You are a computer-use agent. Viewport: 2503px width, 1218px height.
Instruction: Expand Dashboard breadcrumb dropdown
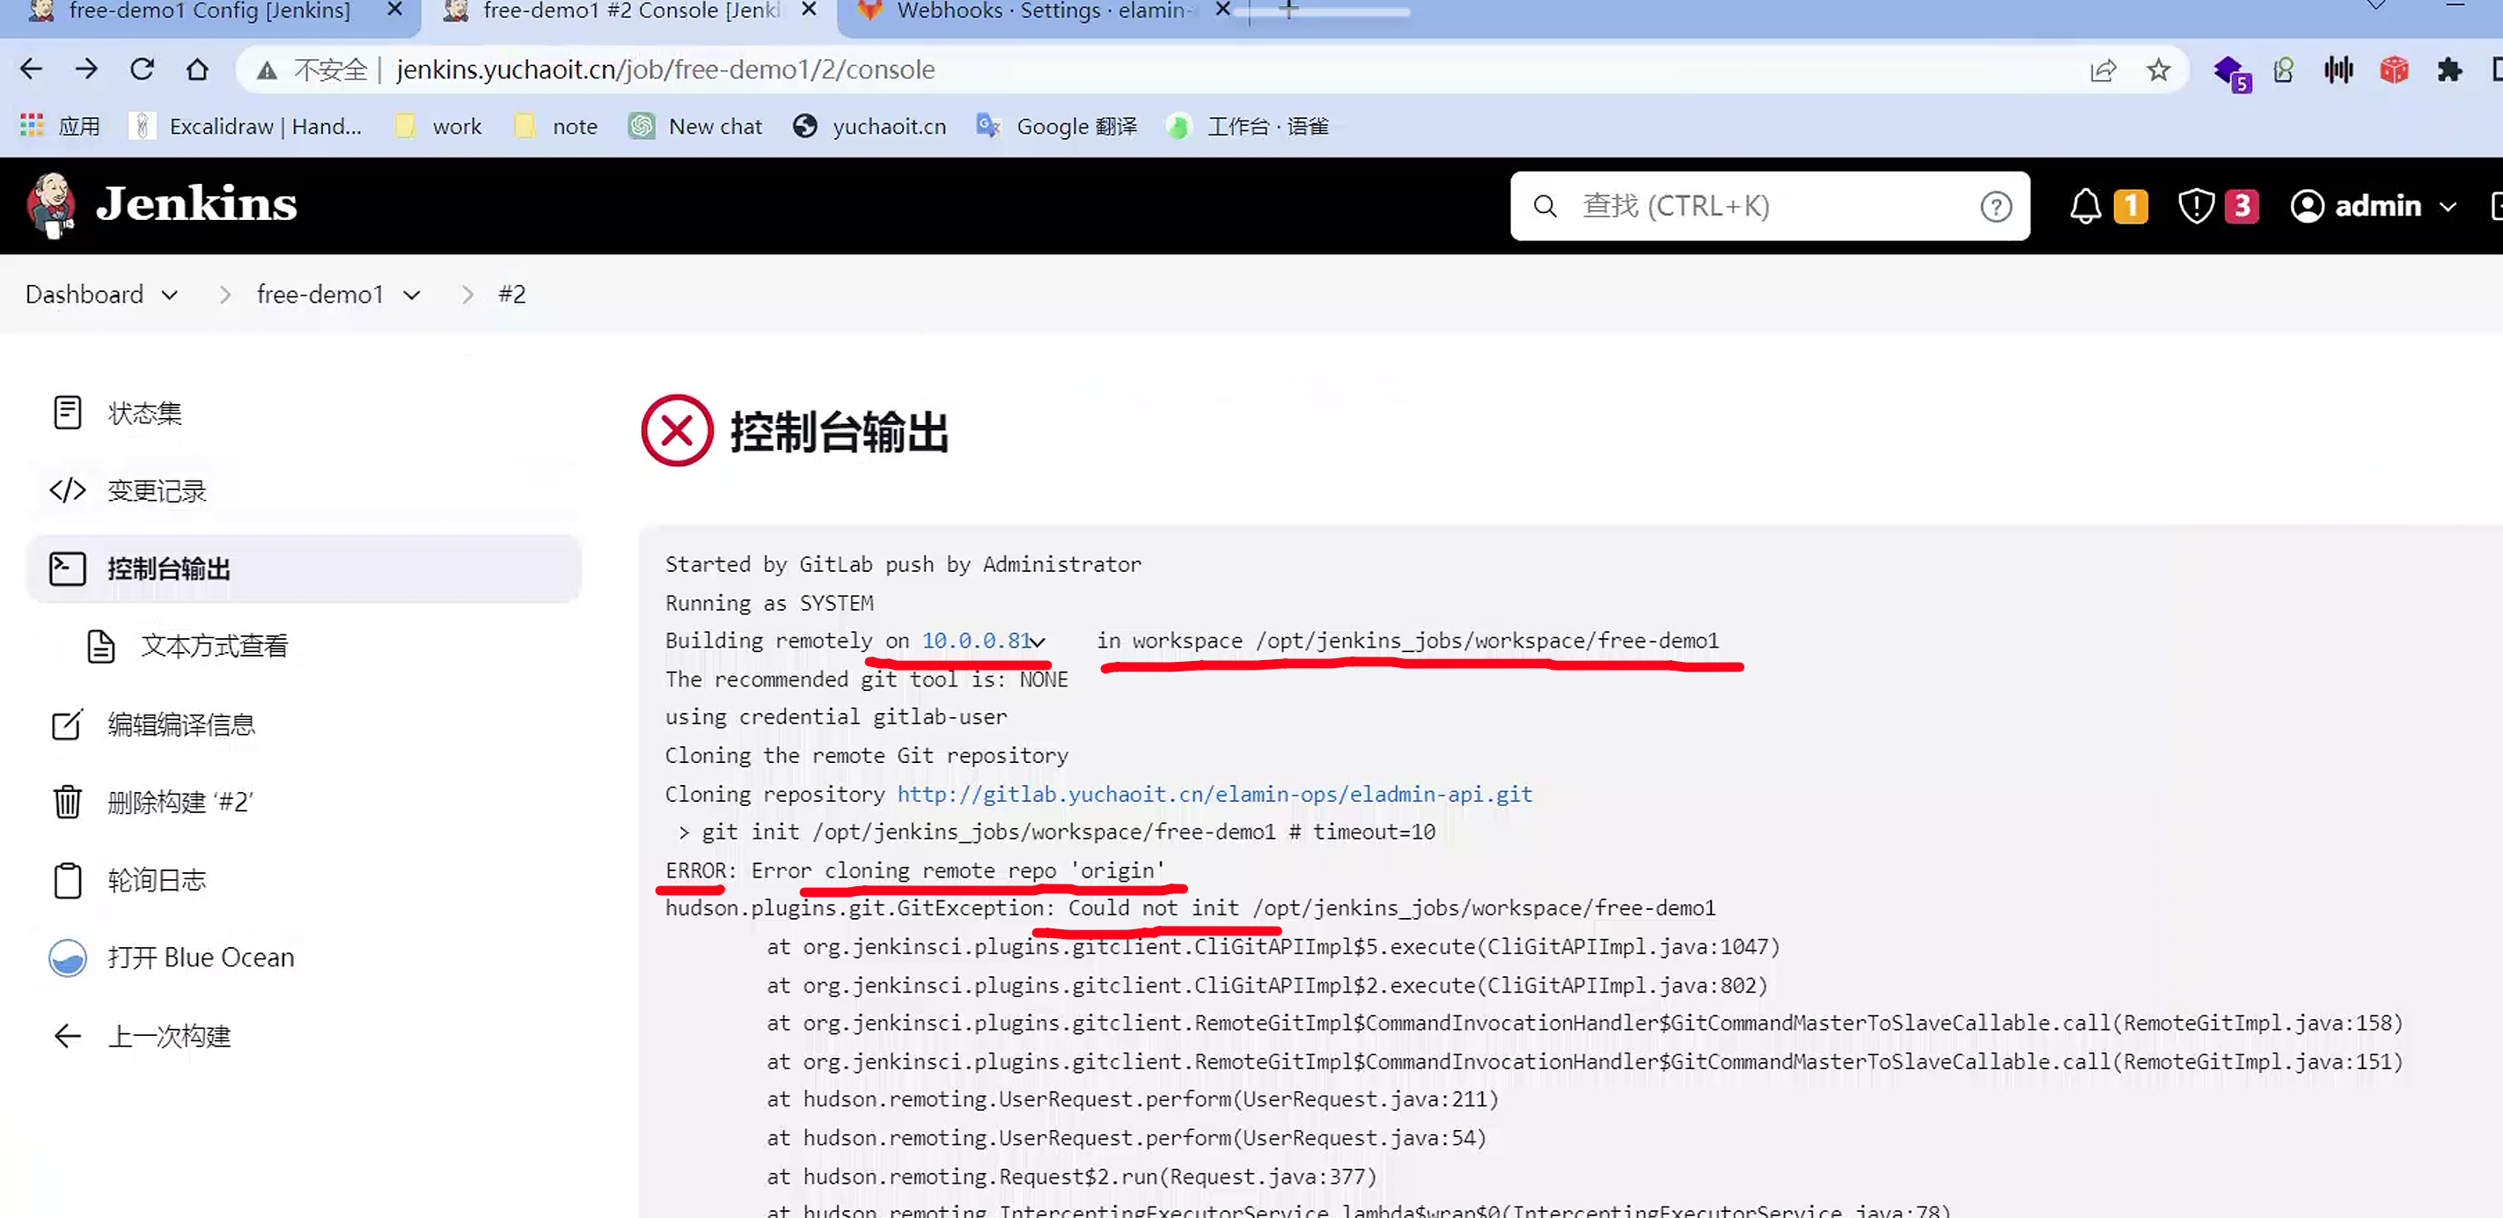pyautogui.click(x=170, y=296)
